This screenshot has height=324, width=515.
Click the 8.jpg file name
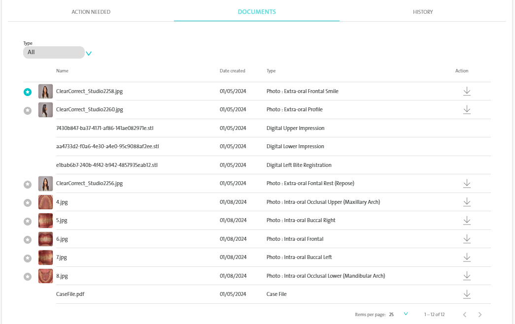(62, 276)
